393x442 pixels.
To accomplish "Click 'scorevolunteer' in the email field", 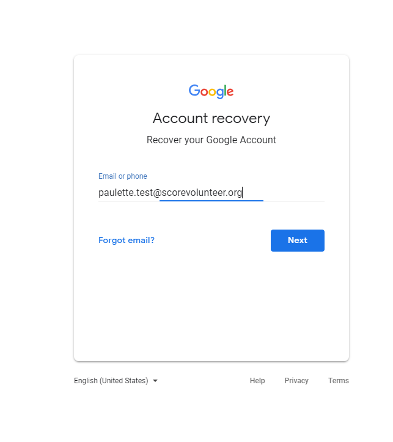I will (194, 192).
